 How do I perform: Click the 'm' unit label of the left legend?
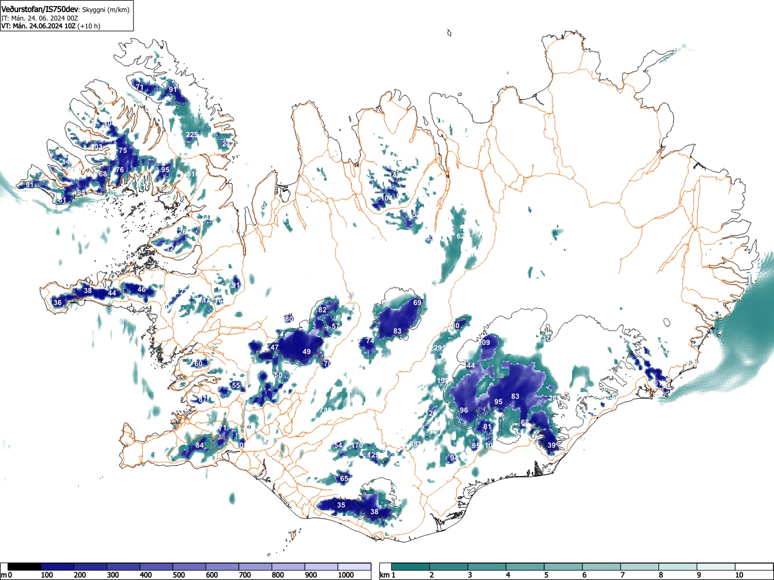(4, 575)
